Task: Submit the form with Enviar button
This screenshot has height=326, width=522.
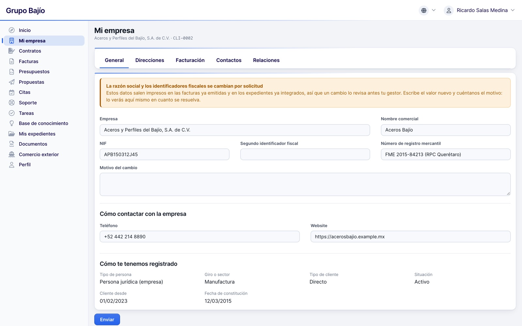Action: click(107, 319)
